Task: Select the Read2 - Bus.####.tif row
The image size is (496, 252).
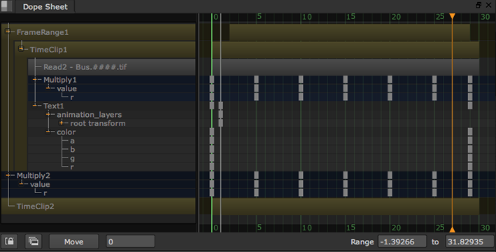Action: click(x=112, y=66)
